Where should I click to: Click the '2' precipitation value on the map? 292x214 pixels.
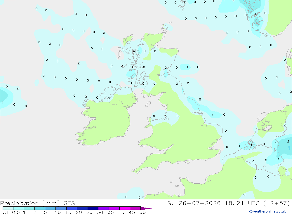(x=288, y=142)
